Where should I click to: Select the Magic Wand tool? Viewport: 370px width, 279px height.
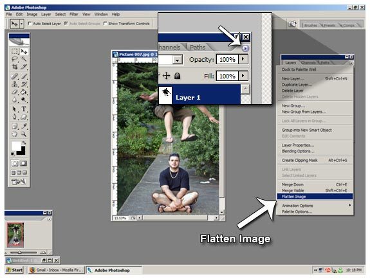pos(24,59)
